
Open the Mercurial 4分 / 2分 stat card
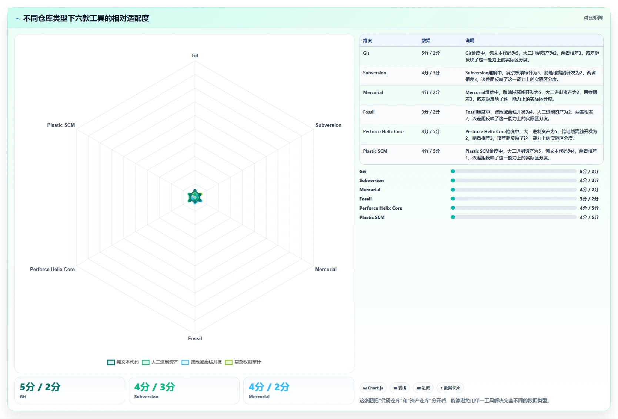298,391
